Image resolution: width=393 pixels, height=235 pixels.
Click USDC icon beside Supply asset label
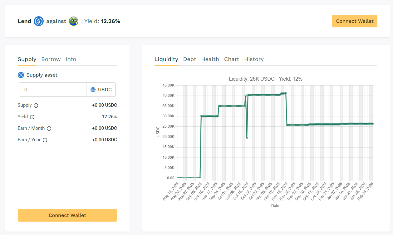pos(21,75)
